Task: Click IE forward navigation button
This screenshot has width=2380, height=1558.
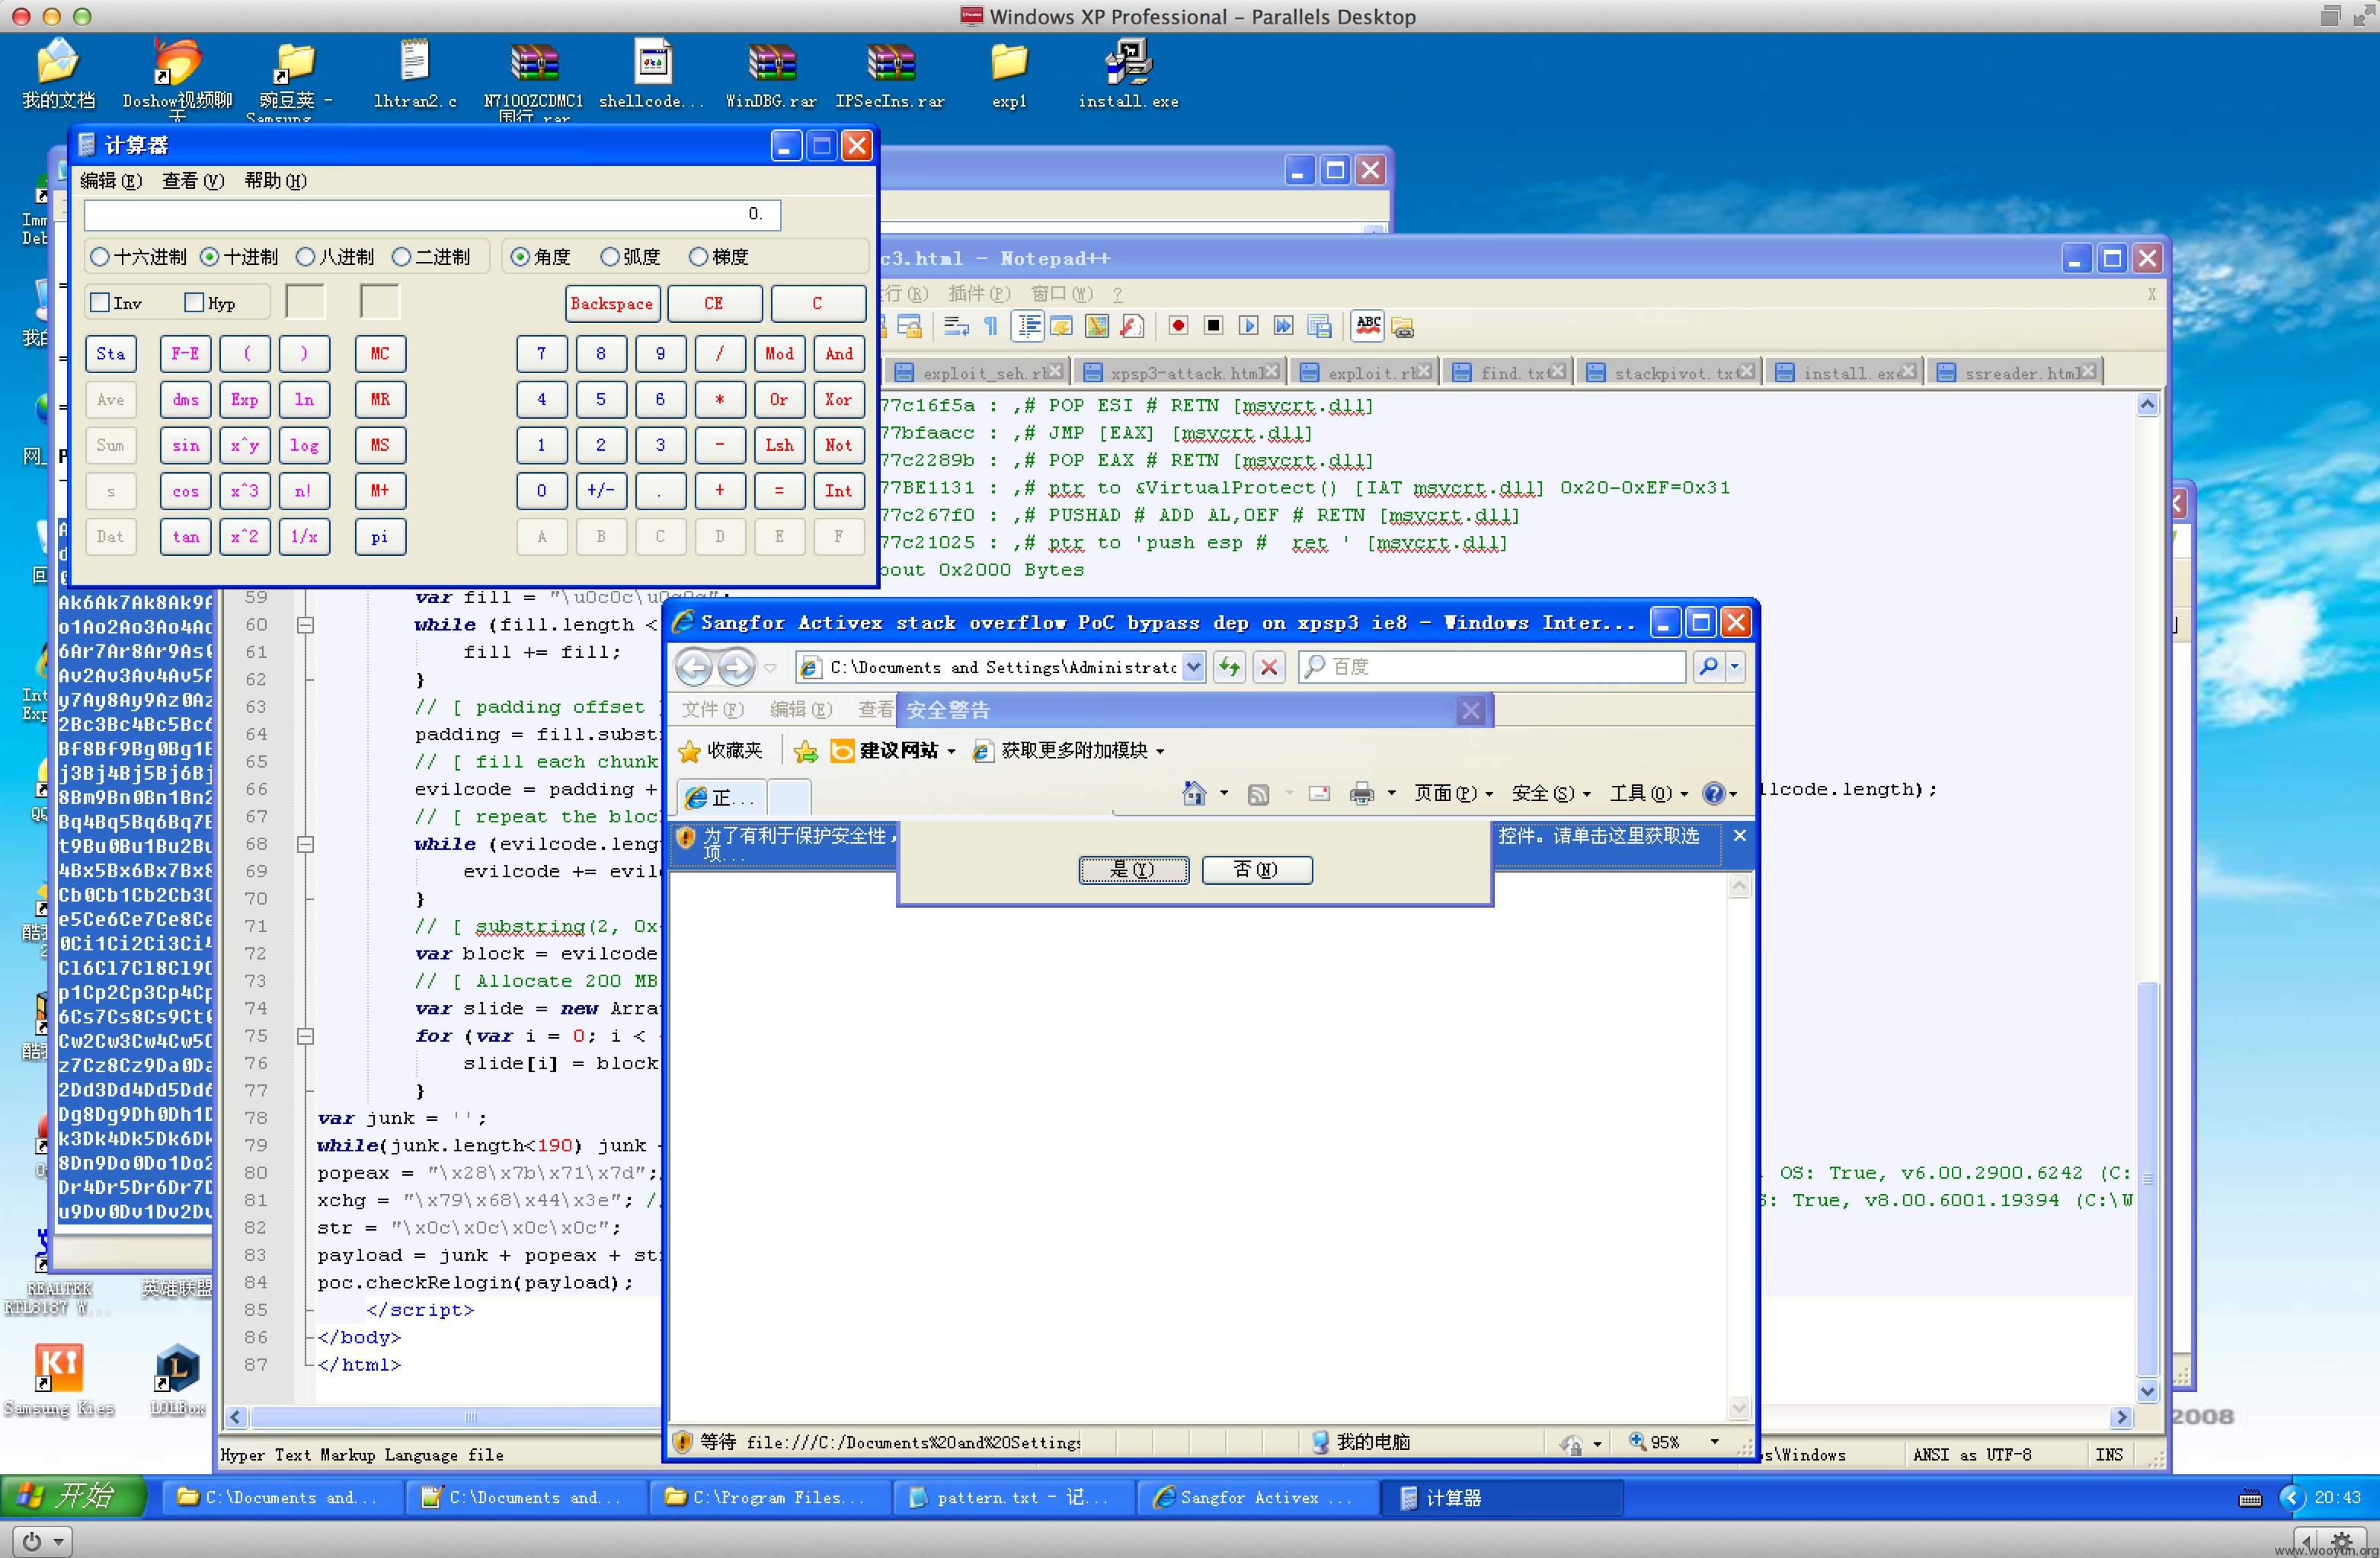Action: (737, 666)
